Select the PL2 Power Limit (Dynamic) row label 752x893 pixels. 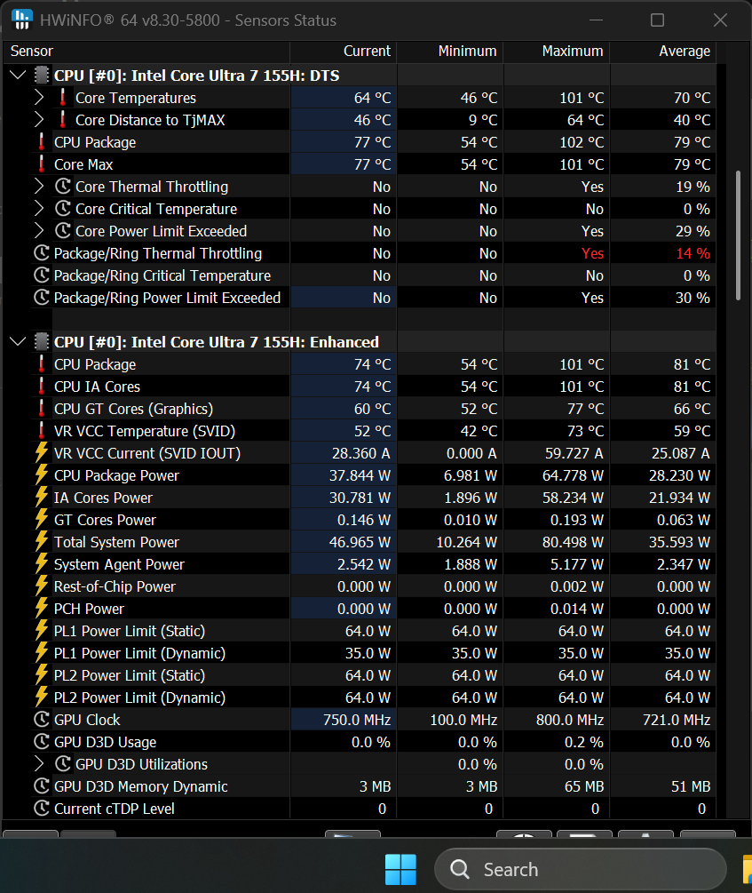[139, 698]
